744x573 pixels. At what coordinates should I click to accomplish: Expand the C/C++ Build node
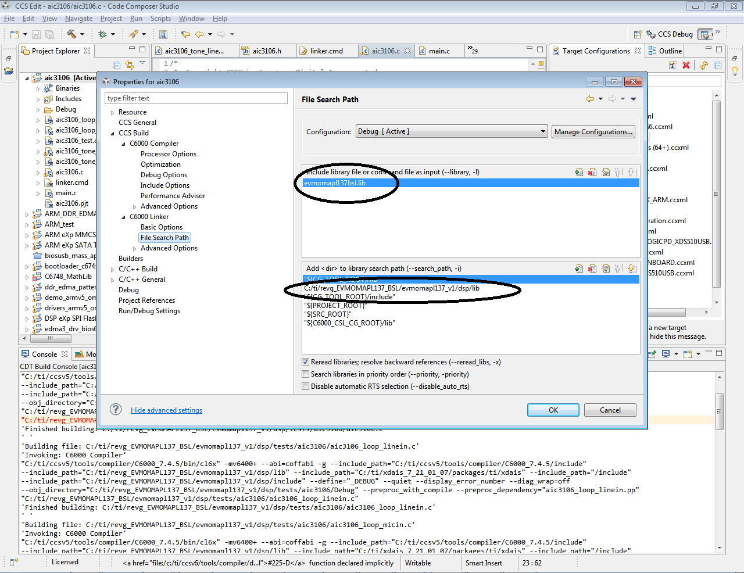tap(113, 270)
